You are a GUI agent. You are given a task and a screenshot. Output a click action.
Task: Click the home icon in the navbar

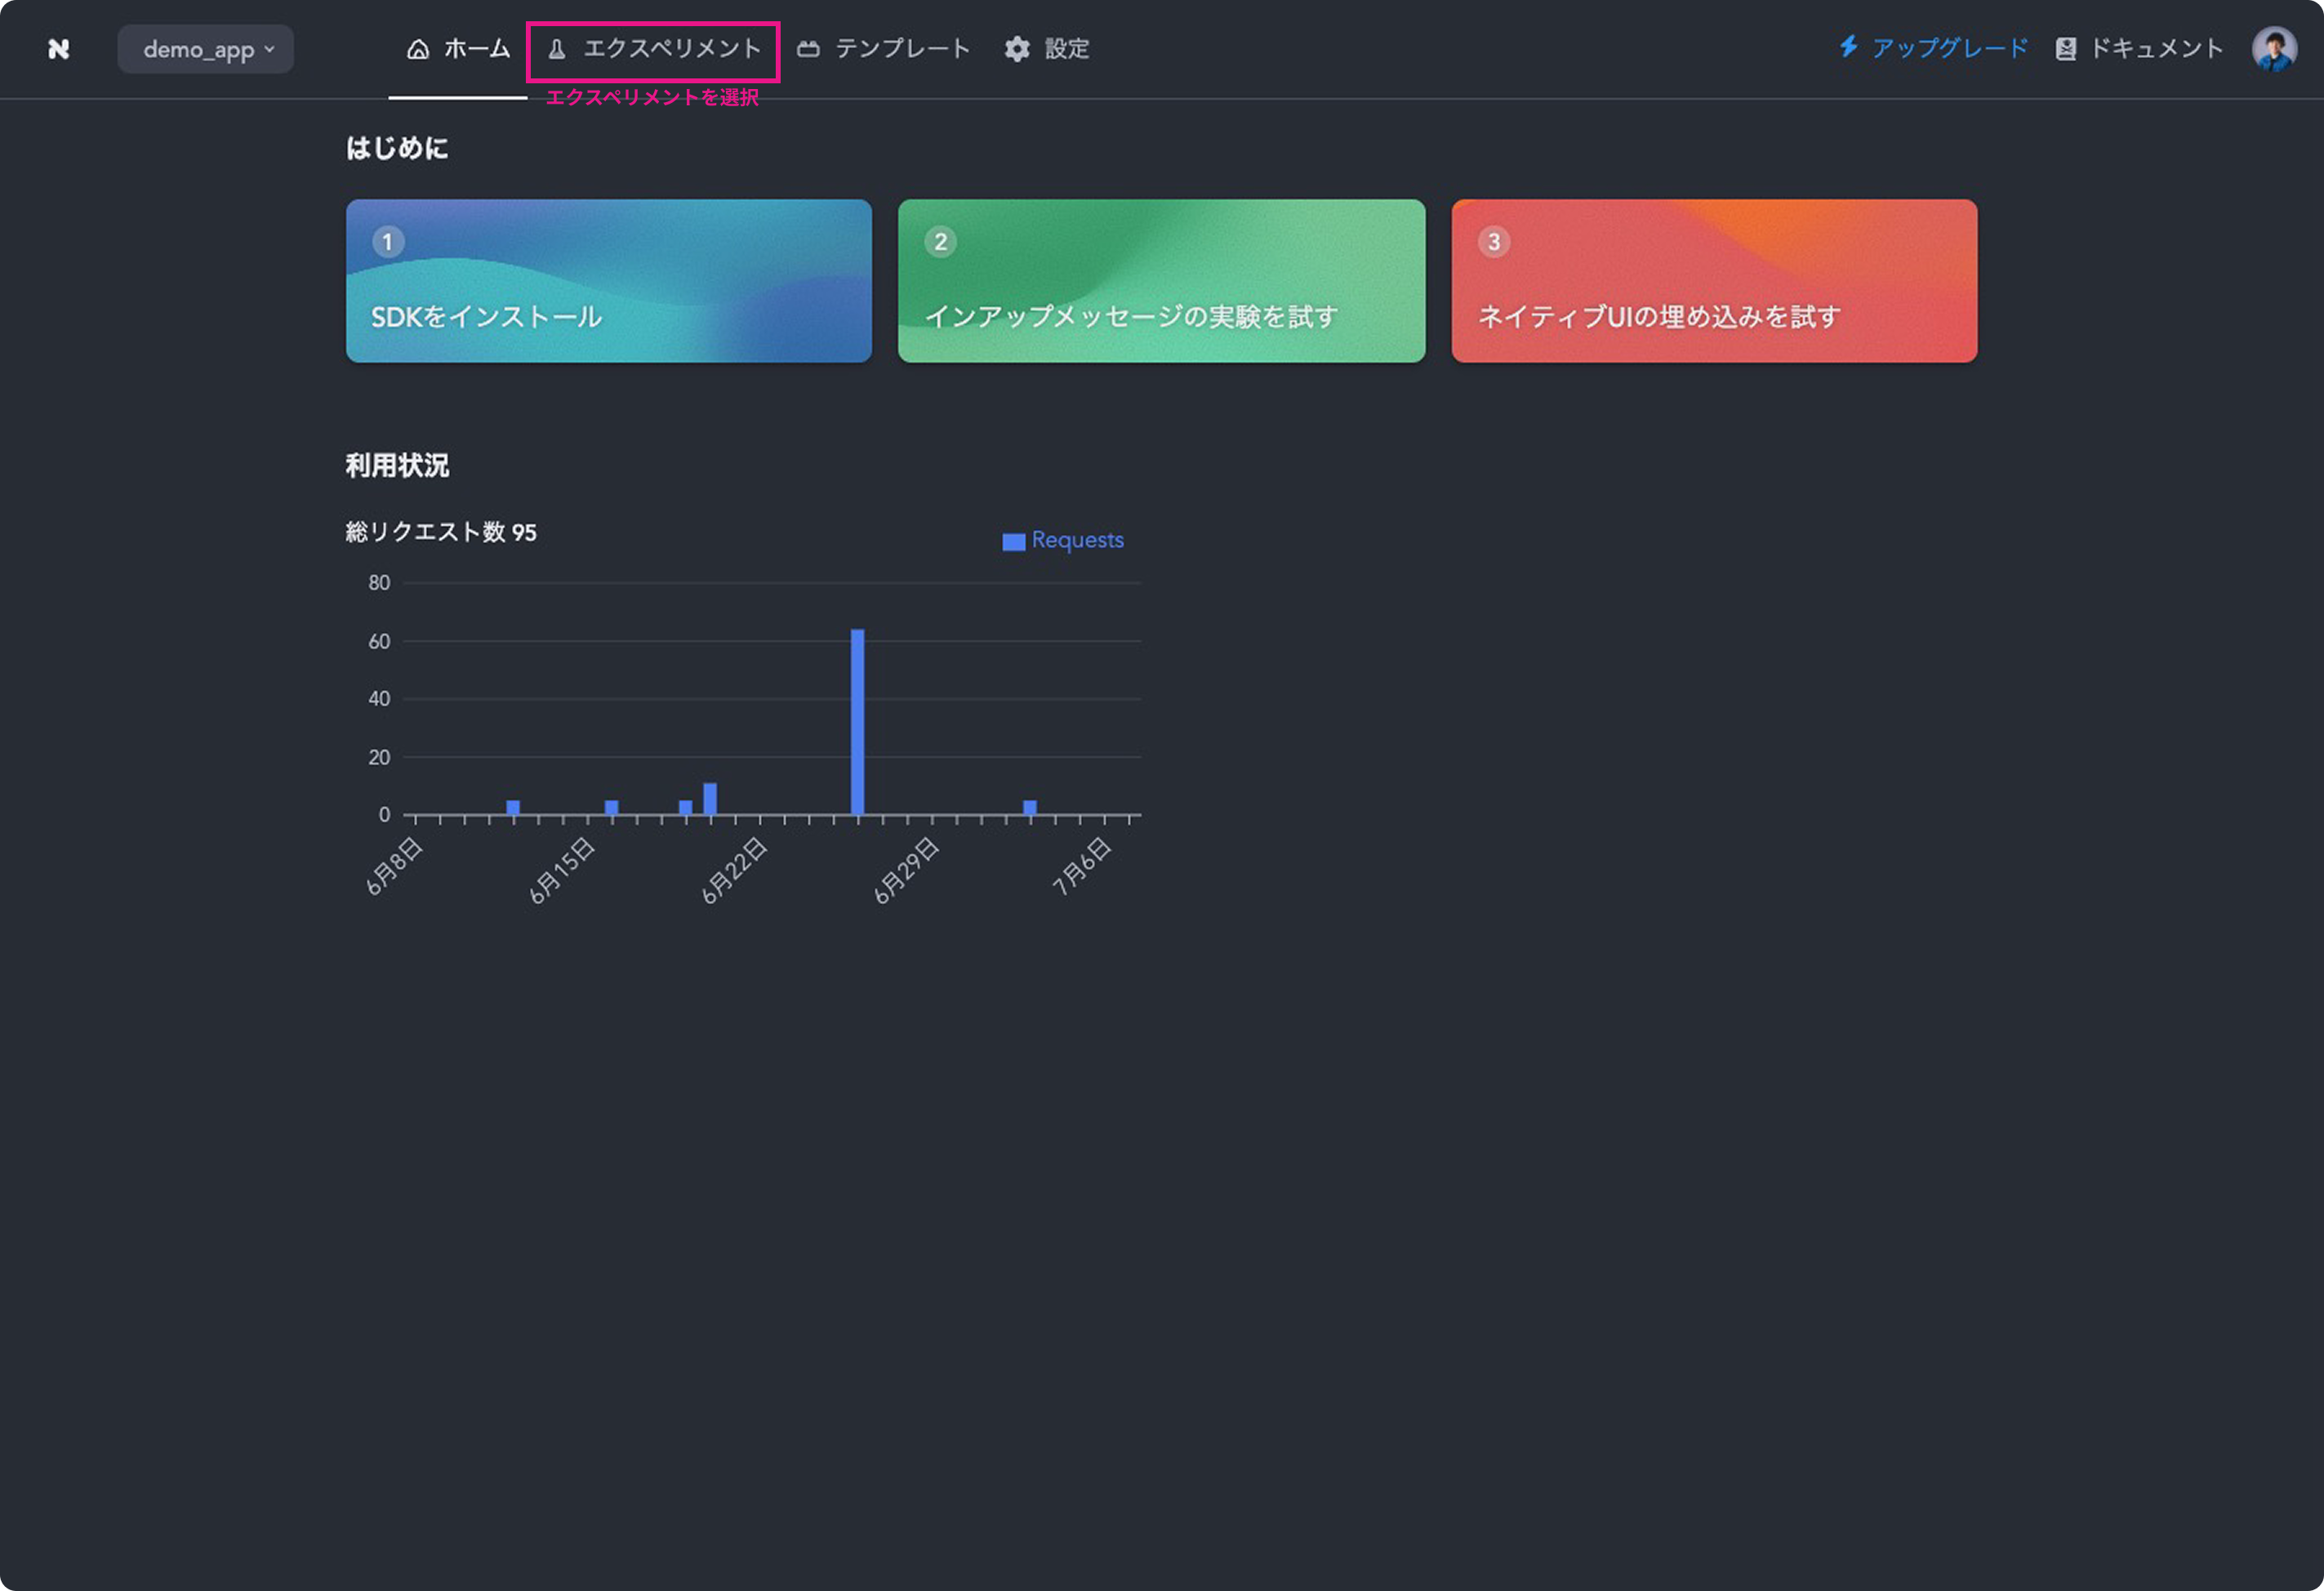point(418,49)
